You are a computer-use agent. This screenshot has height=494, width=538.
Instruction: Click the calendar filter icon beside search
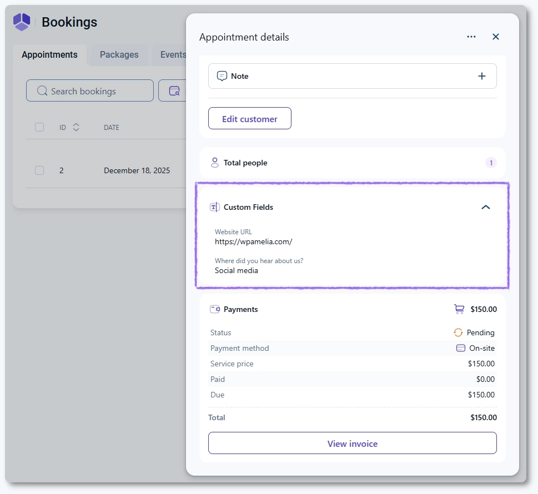174,91
